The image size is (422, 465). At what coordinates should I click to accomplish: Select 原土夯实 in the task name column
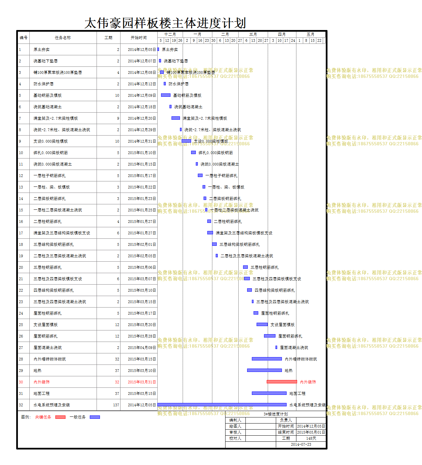point(42,50)
